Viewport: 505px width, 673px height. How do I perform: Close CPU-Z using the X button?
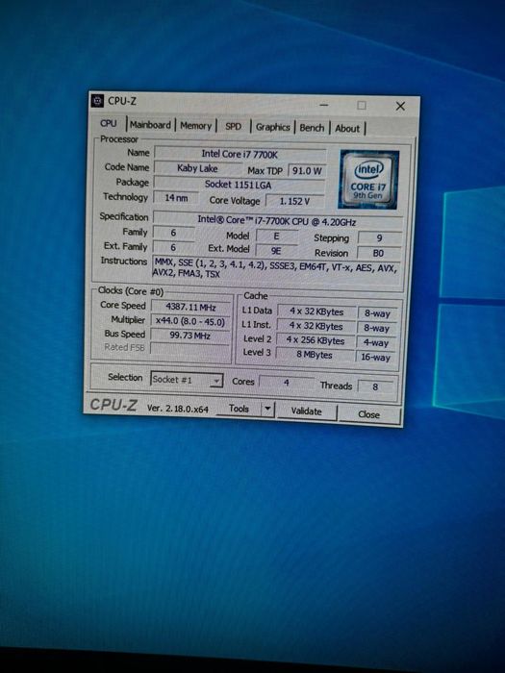point(400,106)
